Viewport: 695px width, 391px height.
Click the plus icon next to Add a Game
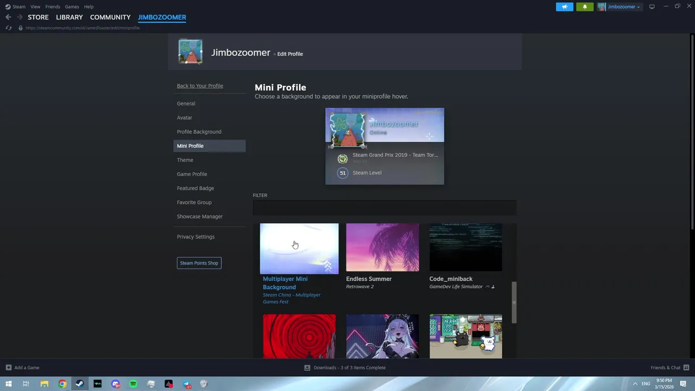click(x=8, y=368)
